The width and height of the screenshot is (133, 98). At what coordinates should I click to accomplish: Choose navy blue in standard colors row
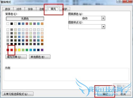tap(38, 50)
